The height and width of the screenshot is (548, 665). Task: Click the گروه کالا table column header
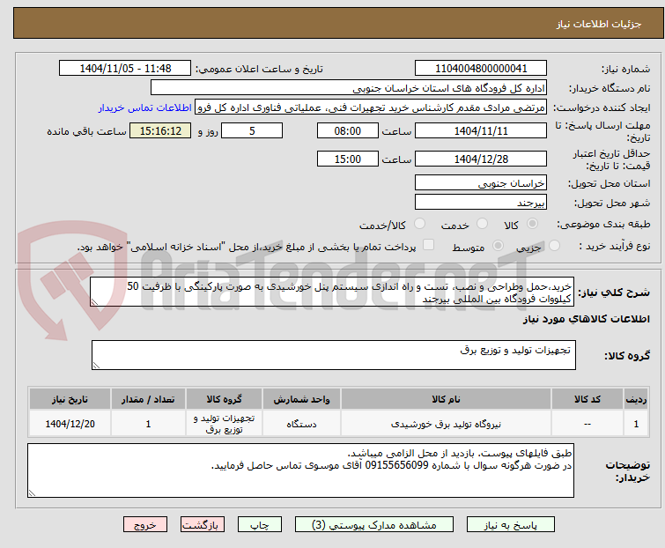(224, 399)
